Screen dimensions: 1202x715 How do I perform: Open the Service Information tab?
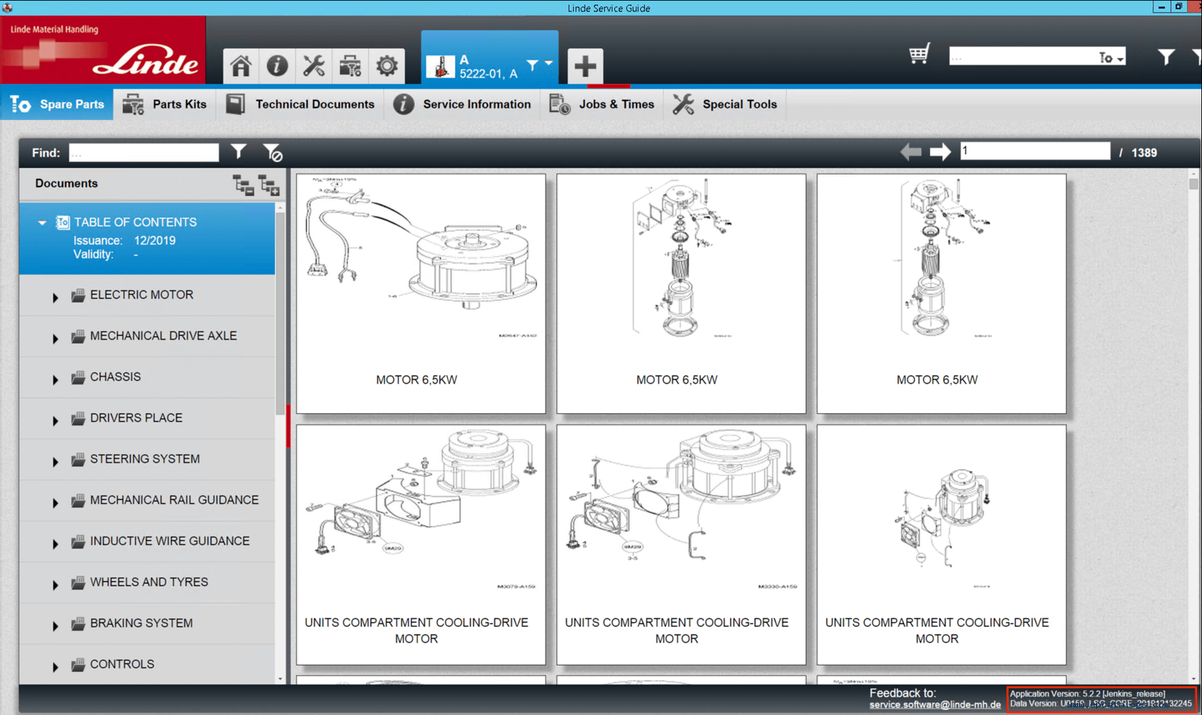(462, 104)
